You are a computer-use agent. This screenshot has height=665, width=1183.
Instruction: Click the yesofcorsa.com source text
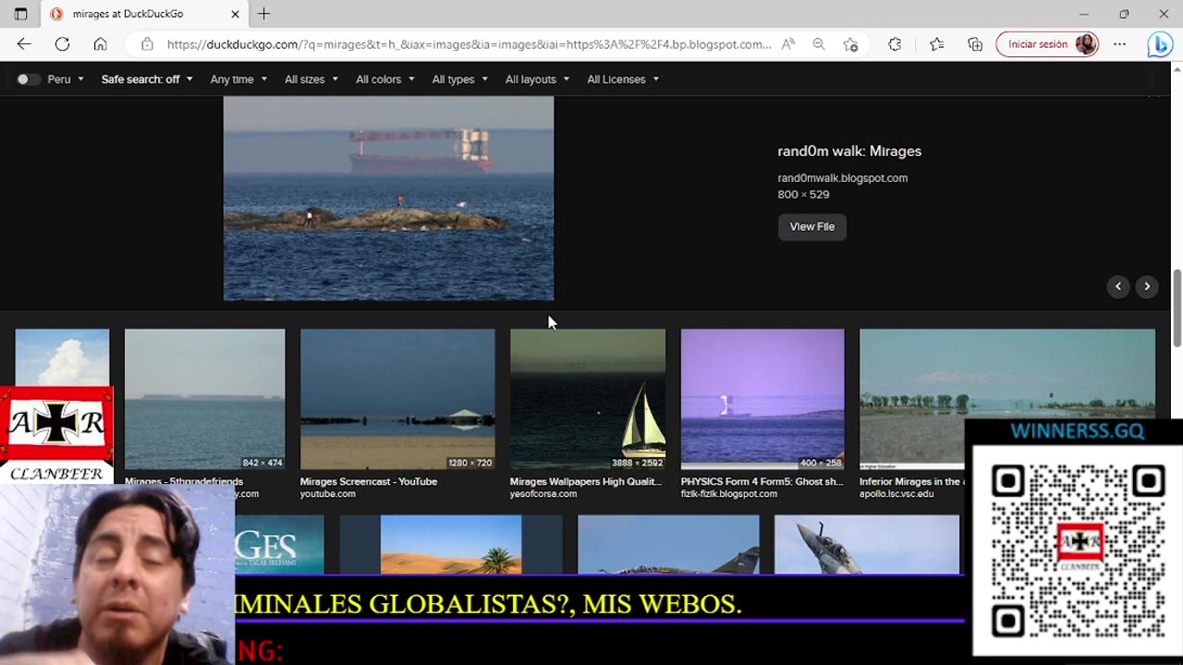543,494
